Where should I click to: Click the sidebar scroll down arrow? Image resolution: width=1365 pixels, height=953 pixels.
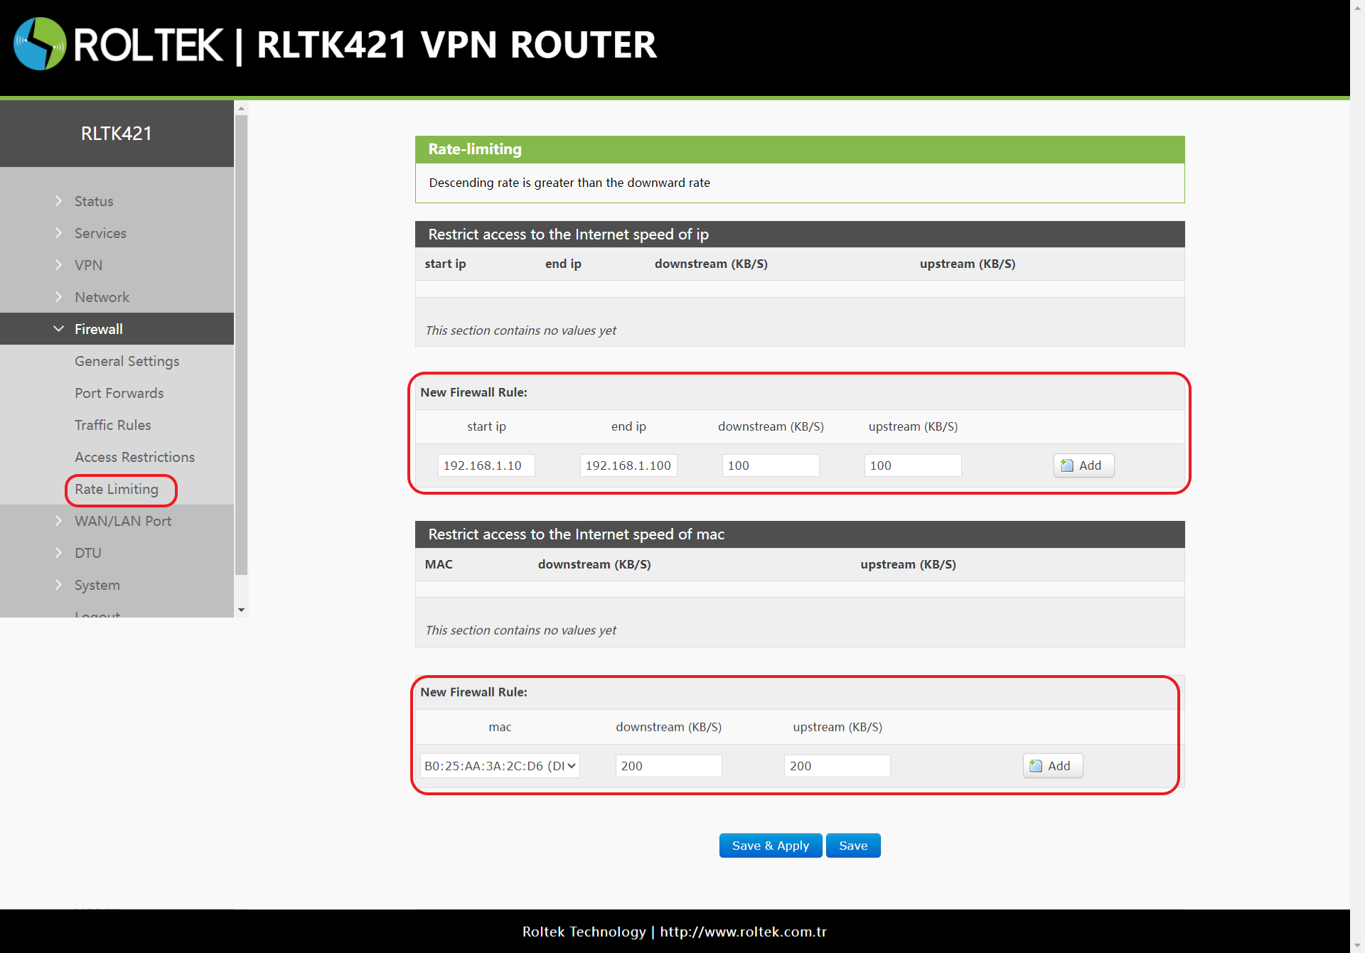(241, 610)
